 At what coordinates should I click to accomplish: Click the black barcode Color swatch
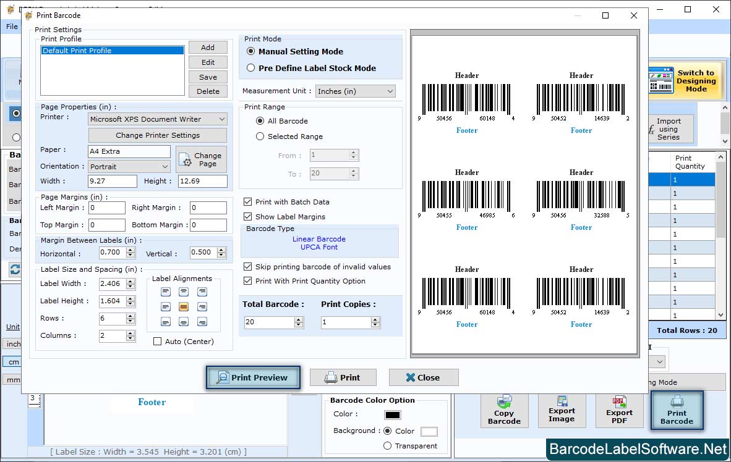coord(393,415)
